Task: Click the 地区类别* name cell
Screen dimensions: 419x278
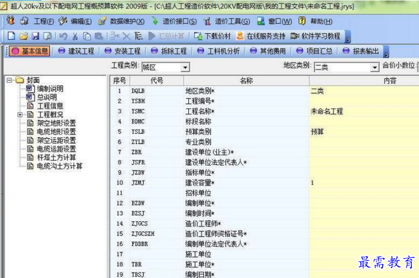Action: 246,91
